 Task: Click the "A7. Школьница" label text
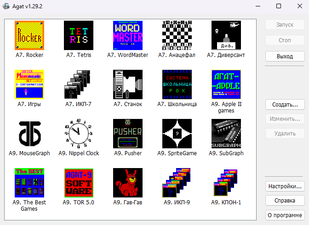[x=177, y=104]
